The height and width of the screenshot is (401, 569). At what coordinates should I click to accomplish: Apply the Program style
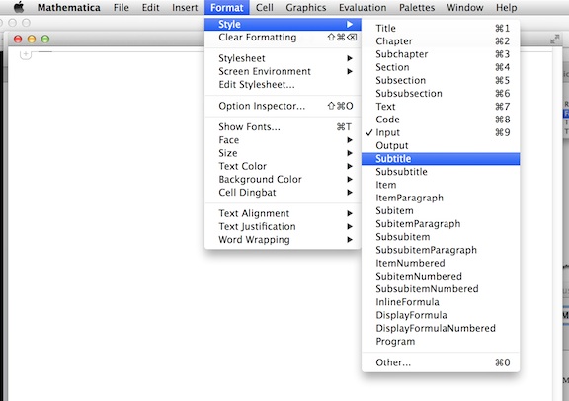pyautogui.click(x=441, y=342)
